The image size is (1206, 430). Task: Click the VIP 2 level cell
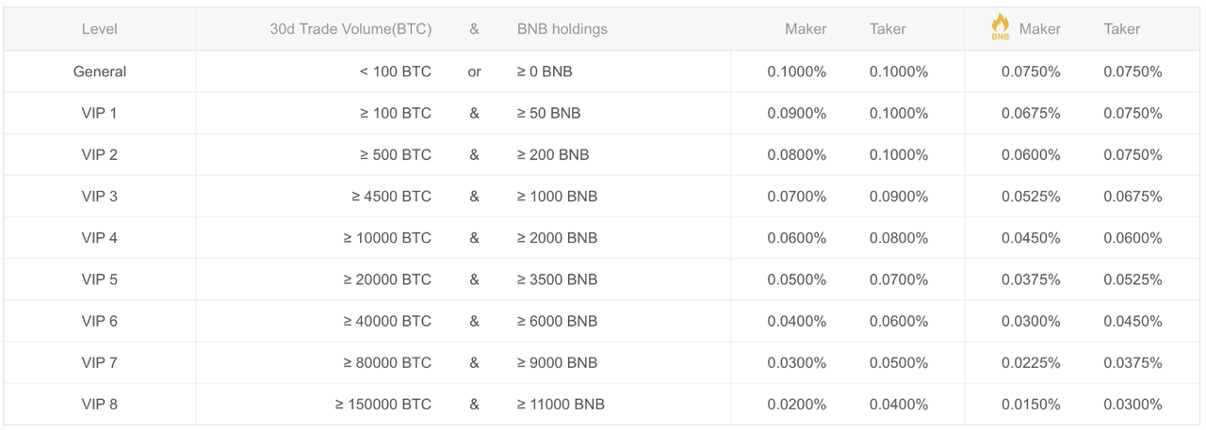coord(100,154)
